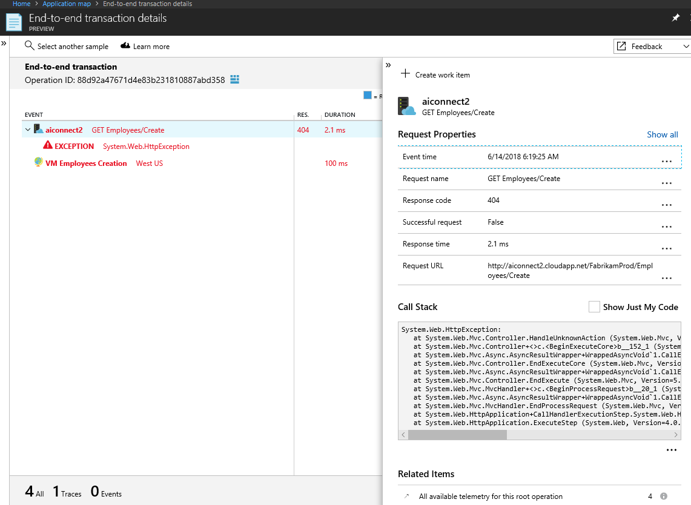
Task: Enable Show Just My Code checkbox
Action: pos(594,307)
